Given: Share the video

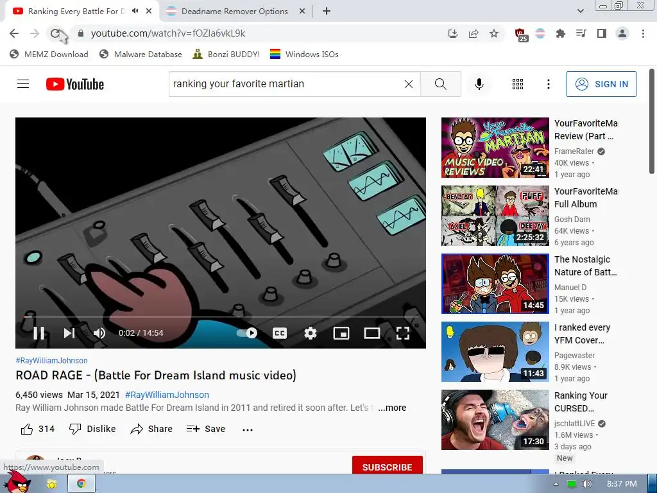Looking at the screenshot, I should click(151, 429).
